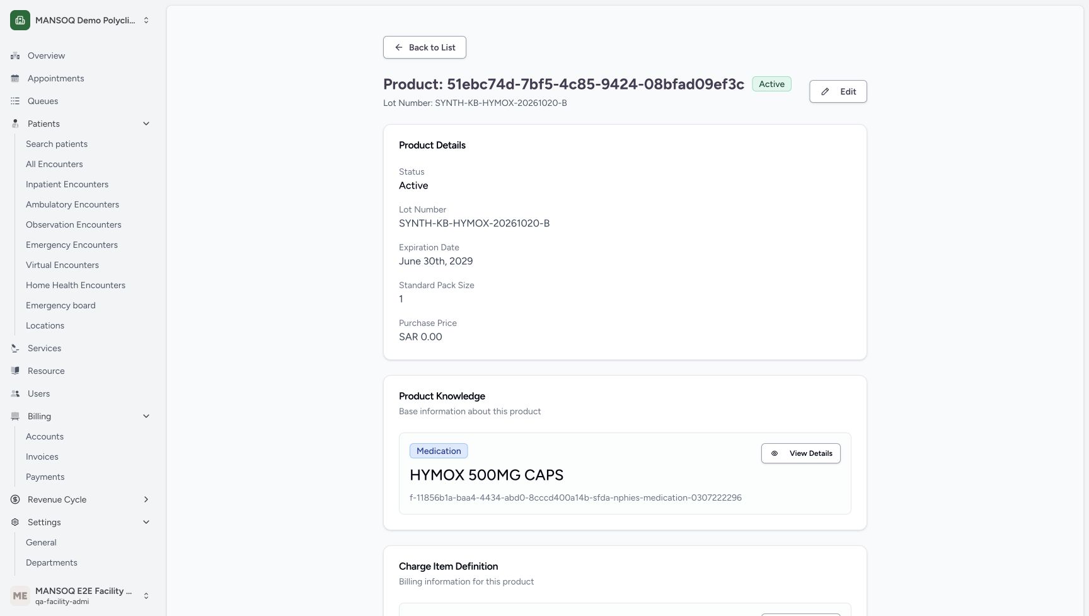
Task: Click the Queues list icon
Action: (15, 101)
